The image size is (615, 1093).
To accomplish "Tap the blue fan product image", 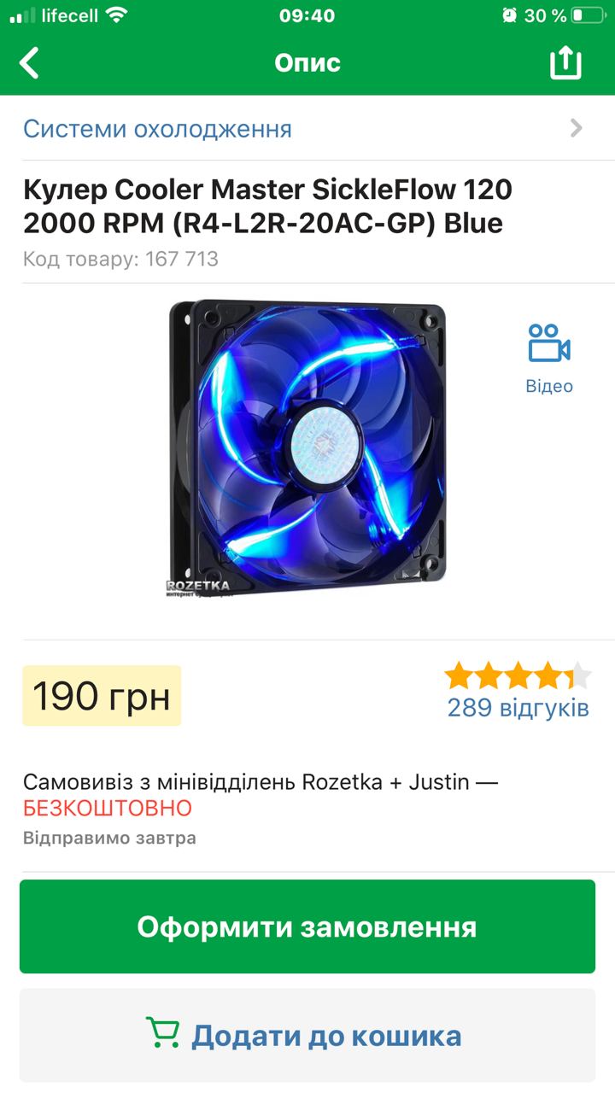I will tap(307, 448).
